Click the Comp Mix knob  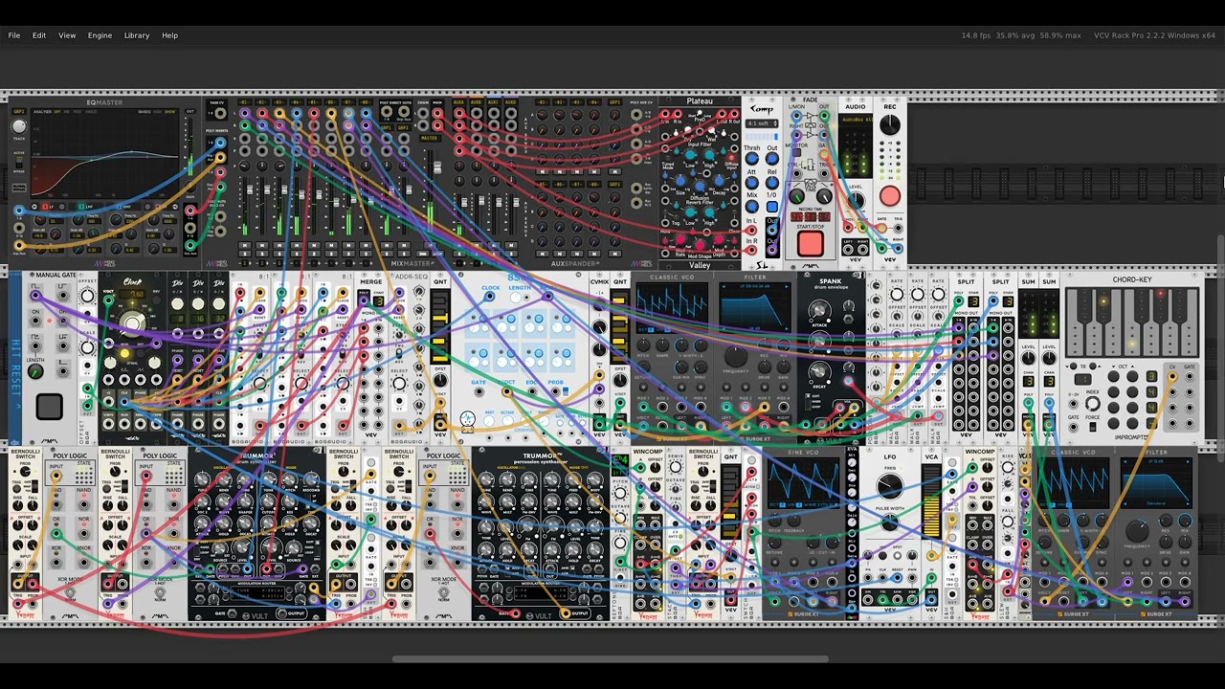pyautogui.click(x=751, y=206)
